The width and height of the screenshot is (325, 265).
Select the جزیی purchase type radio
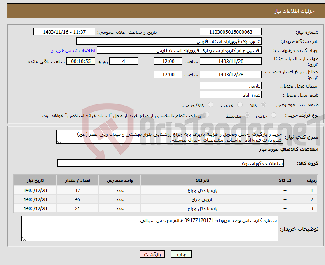point(274,115)
